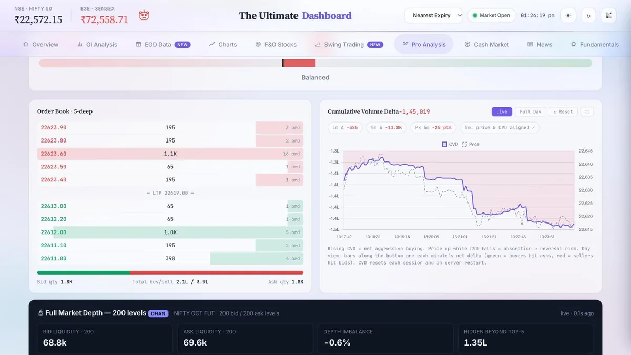This screenshot has width=631, height=355.
Task: Open the Nearest Expiry dropdown
Action: pos(434,16)
